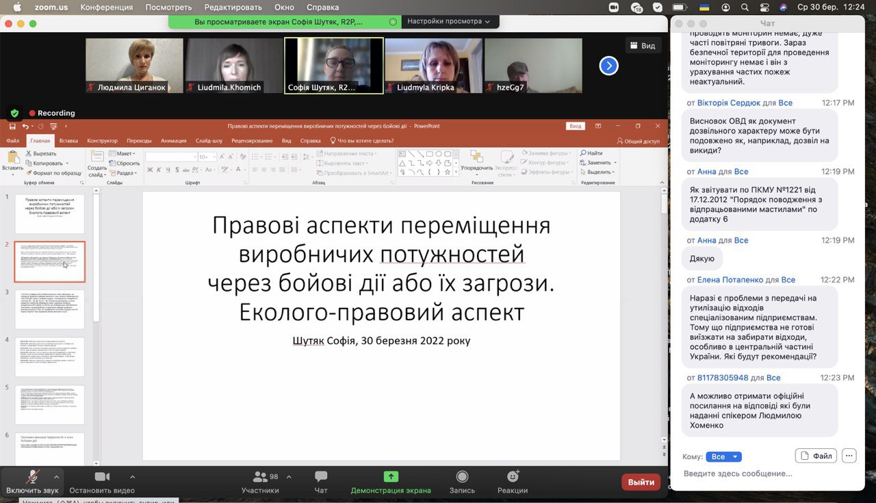Show next participants with blue arrow
The image size is (876, 503).
(608, 66)
